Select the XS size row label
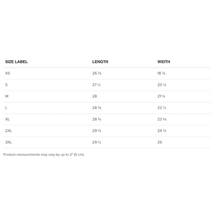Screen dimensions: 216x216 tap(8, 73)
